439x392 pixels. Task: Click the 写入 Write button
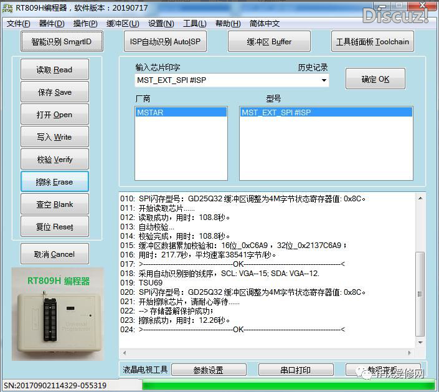click(55, 136)
